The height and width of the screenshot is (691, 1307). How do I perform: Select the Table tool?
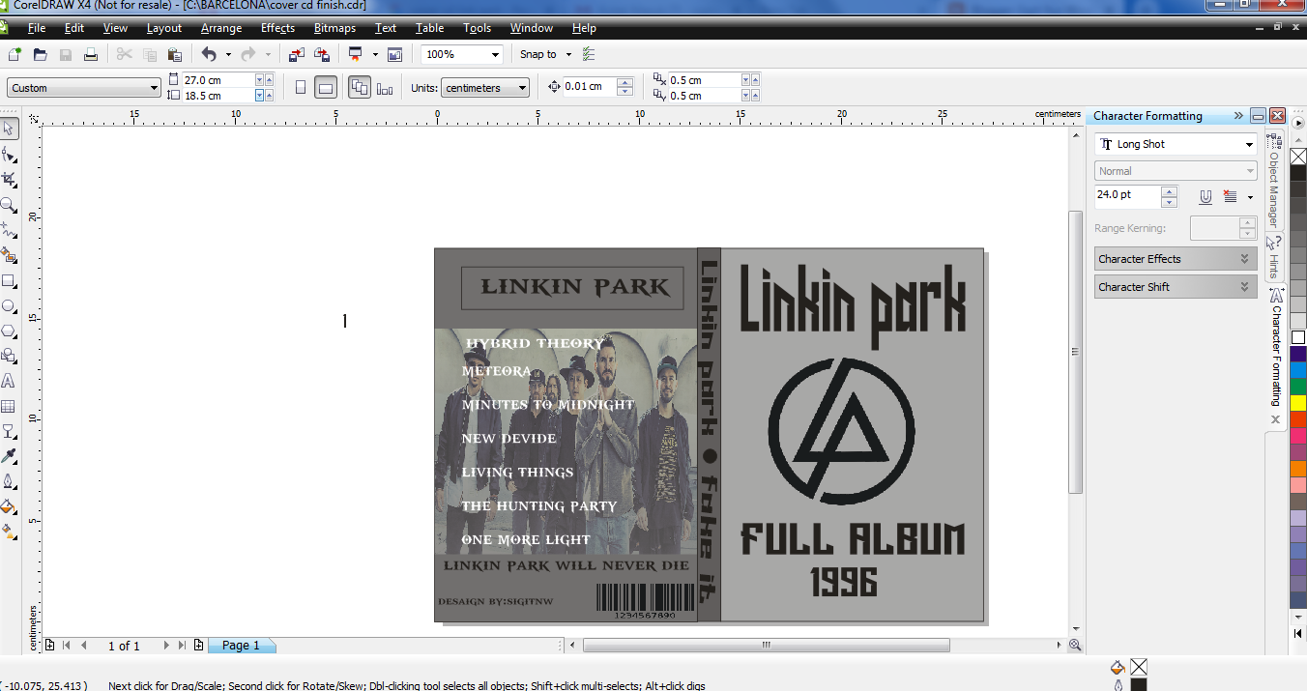click(x=9, y=406)
